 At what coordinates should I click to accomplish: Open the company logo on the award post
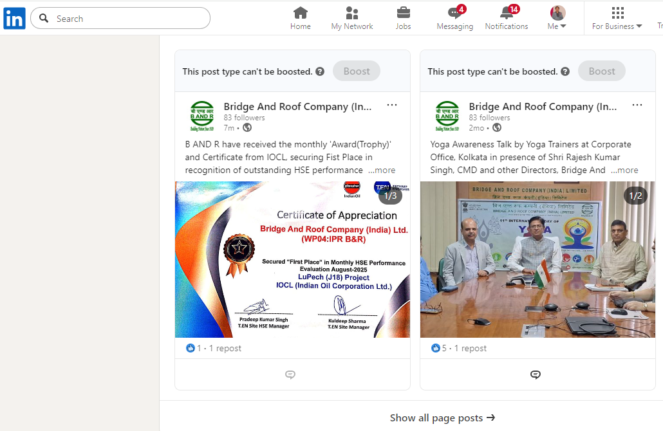[202, 116]
